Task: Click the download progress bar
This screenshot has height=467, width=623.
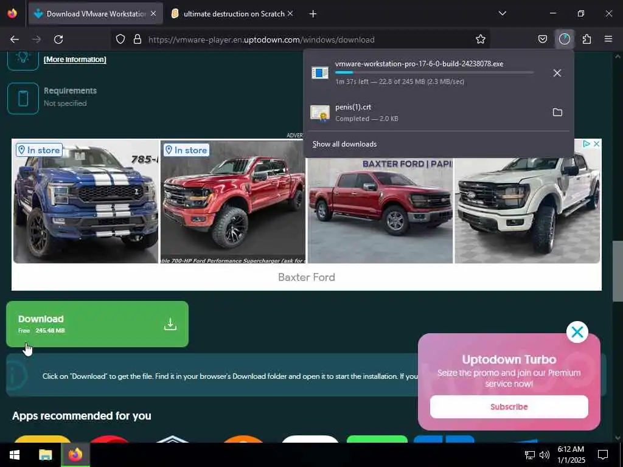Action: 434,73
